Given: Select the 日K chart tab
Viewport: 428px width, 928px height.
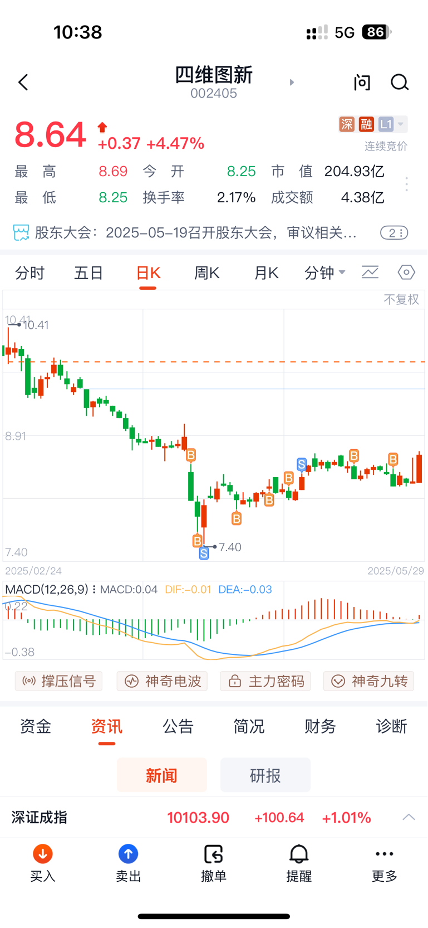Looking at the screenshot, I should (x=148, y=273).
